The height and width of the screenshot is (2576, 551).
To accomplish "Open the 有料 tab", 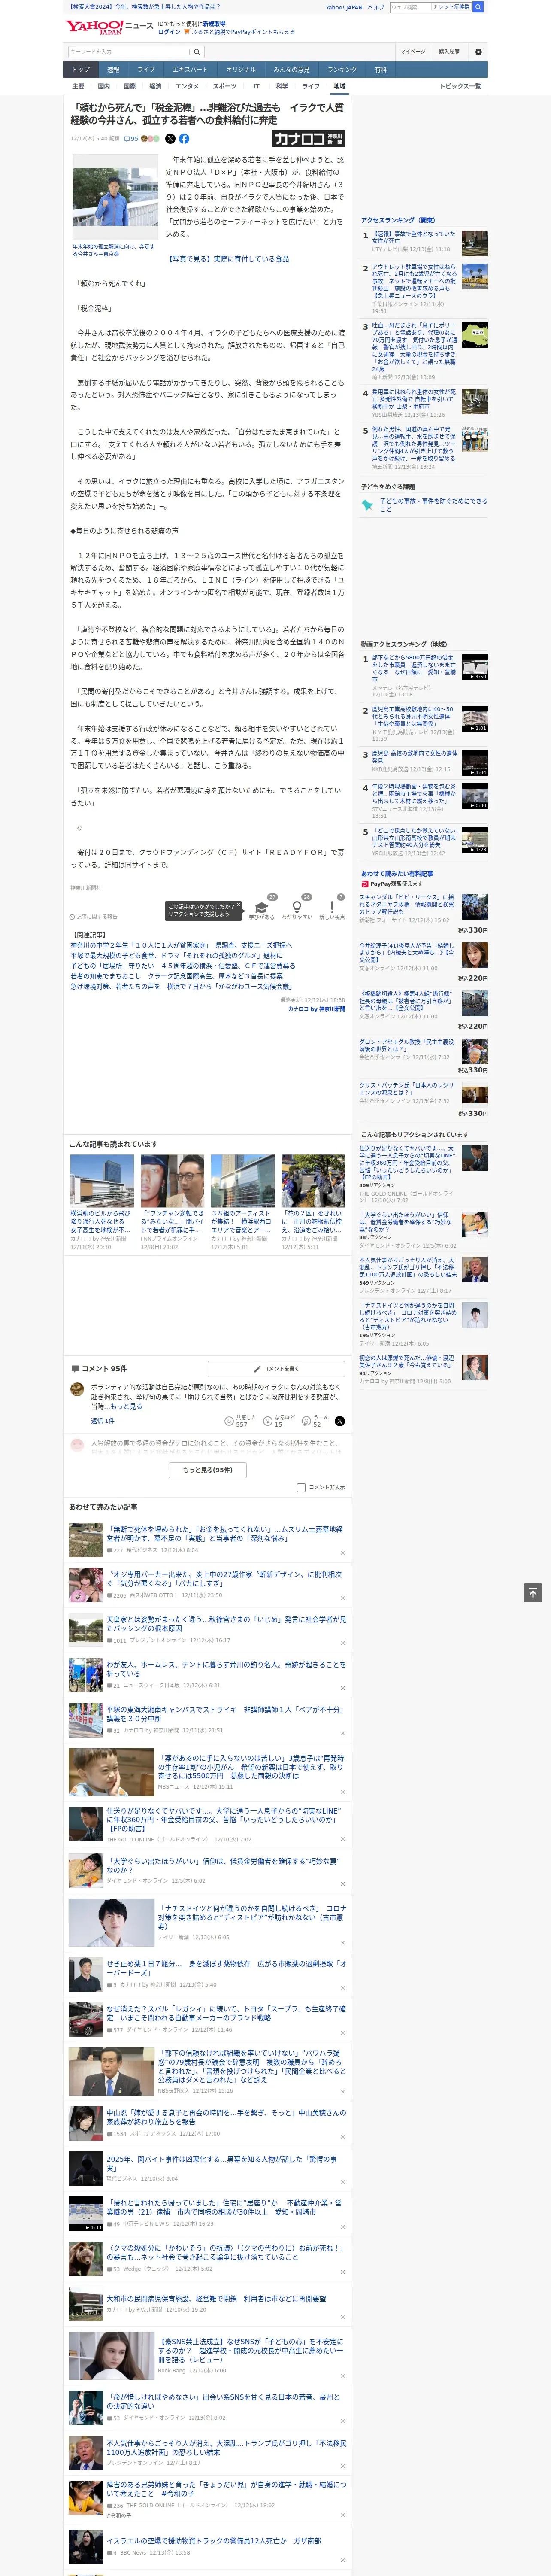I will click(x=380, y=69).
